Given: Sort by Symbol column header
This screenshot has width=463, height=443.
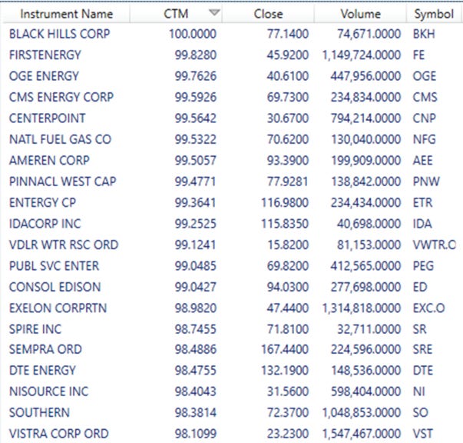Looking at the screenshot, I should (434, 14).
